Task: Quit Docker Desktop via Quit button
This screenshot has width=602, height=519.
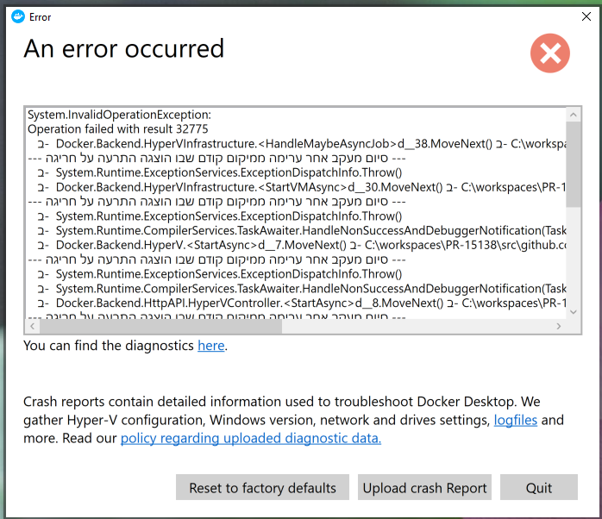Action: 539,487
